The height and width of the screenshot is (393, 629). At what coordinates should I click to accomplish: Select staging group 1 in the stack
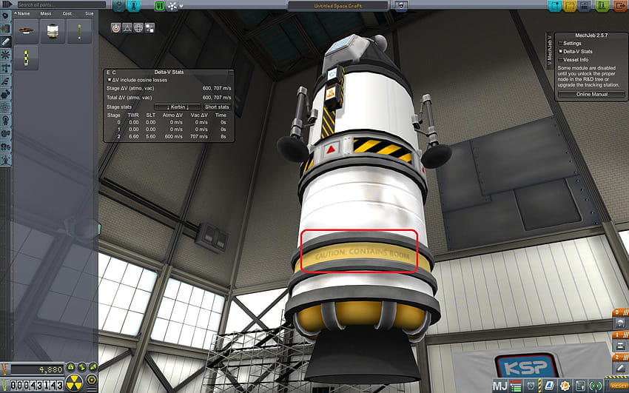tap(620, 335)
